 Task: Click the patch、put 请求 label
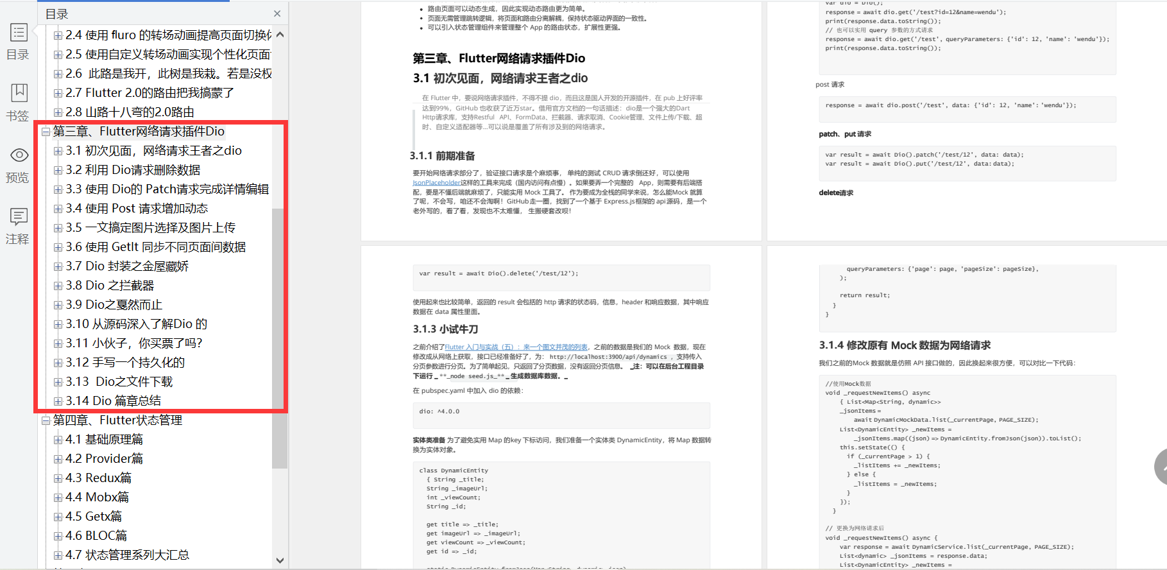tap(845, 134)
